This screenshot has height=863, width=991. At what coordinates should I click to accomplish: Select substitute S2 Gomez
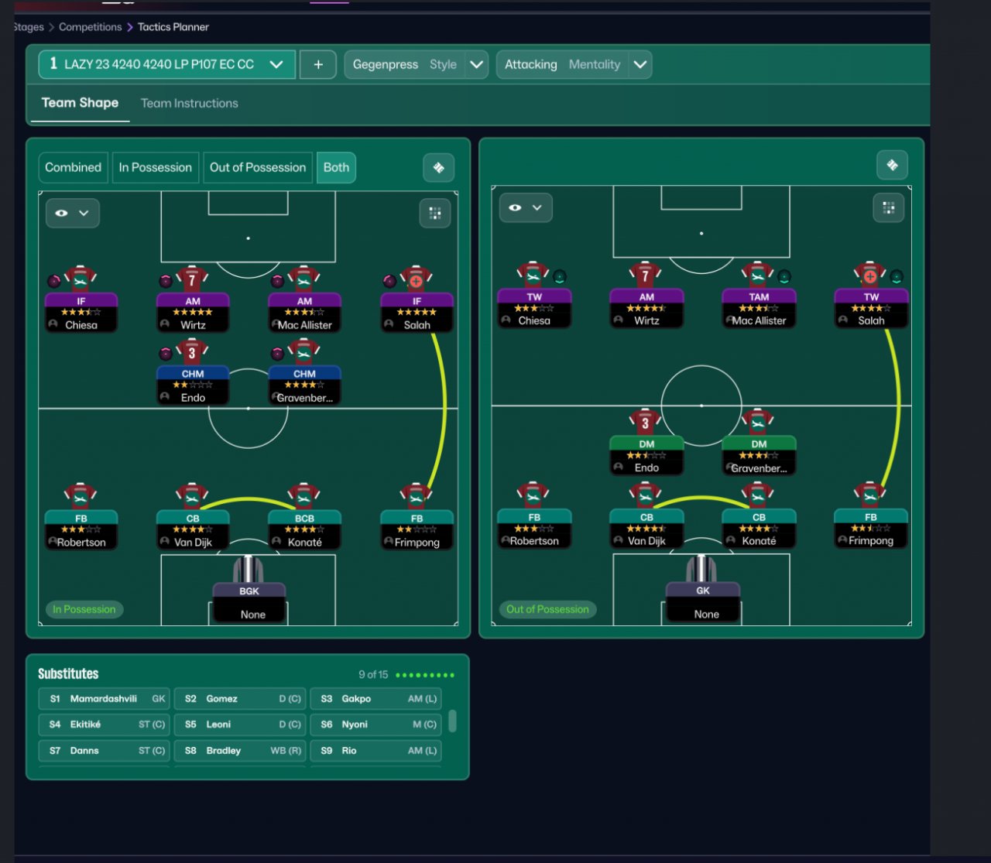(x=240, y=699)
